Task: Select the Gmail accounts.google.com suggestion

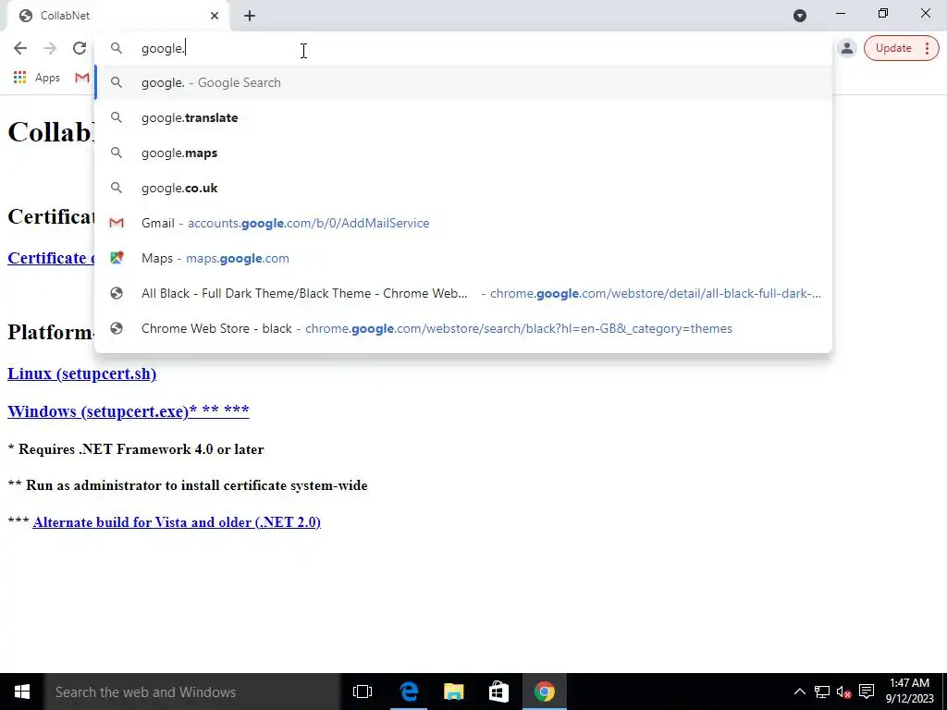Action: tap(462, 223)
